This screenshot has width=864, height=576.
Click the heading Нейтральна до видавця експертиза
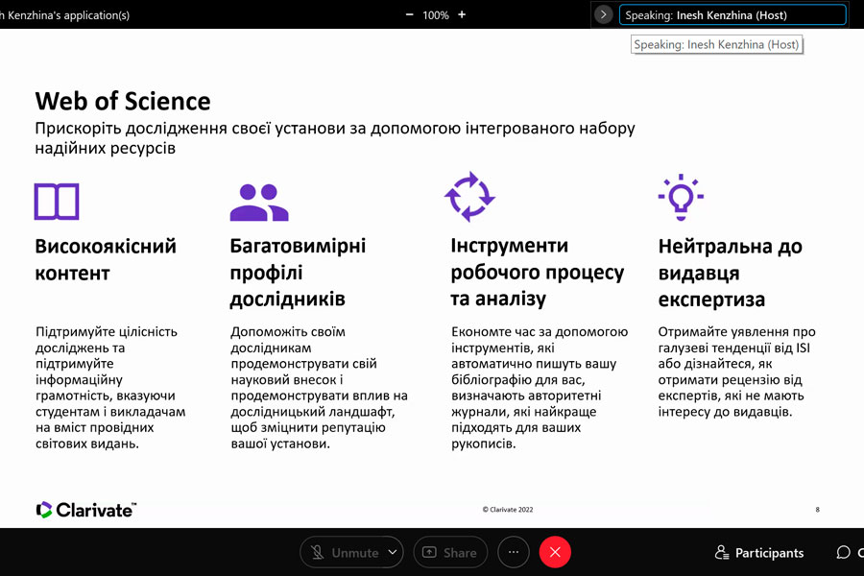point(731,273)
